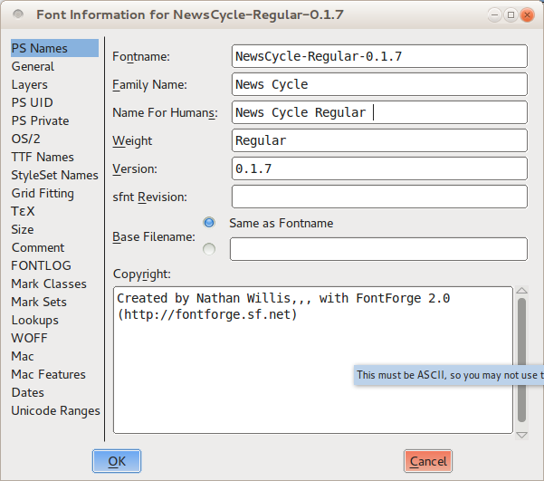The image size is (544, 481).
Task: Click the copyright scrollbar thumb
Action: (521, 359)
